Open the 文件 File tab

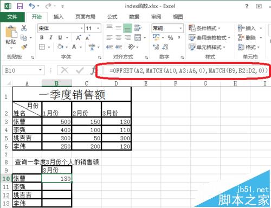(12, 17)
